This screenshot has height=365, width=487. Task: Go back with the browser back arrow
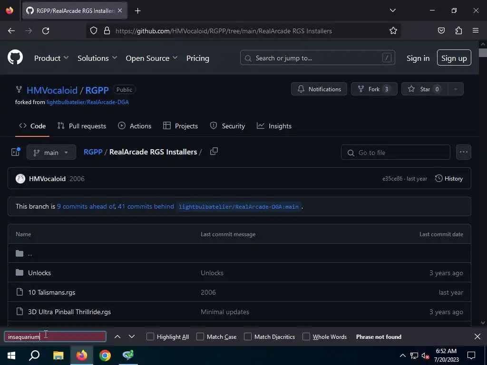(11, 31)
